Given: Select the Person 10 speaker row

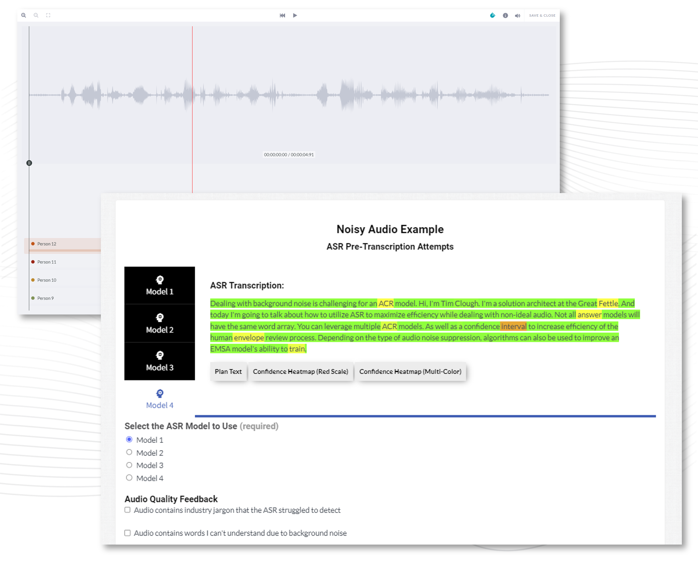Looking at the screenshot, I should coord(62,280).
